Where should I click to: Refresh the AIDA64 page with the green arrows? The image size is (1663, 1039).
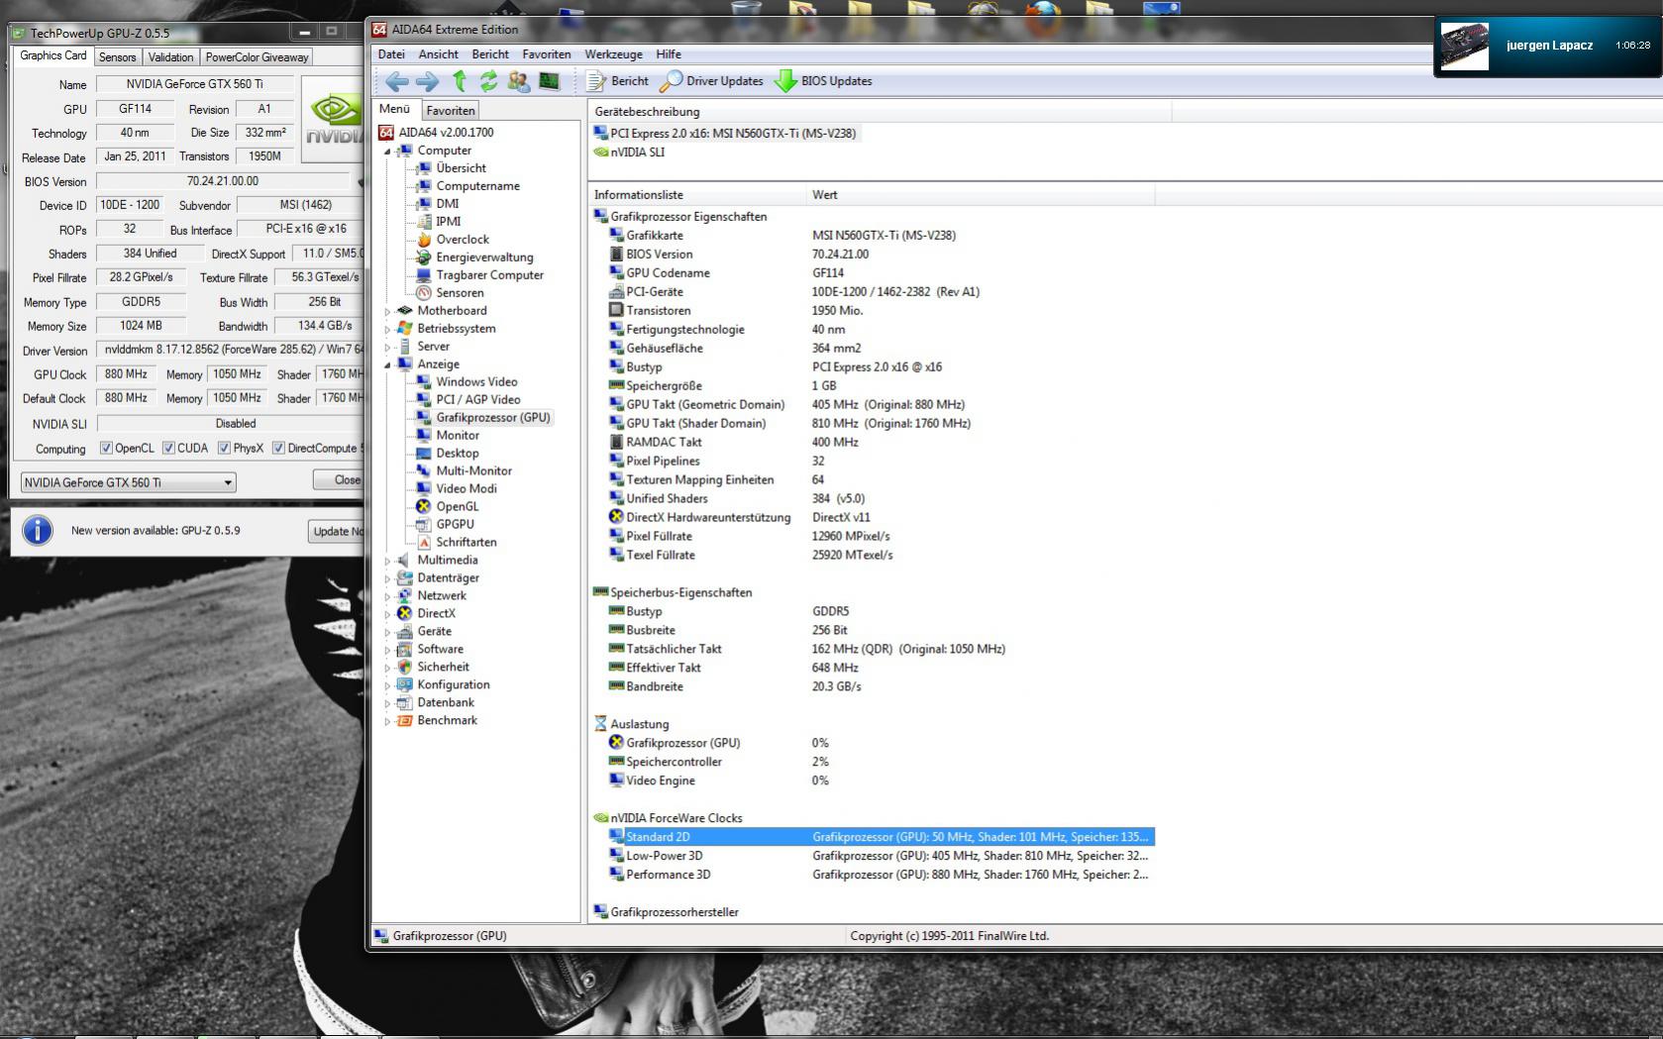pyautogui.click(x=488, y=81)
